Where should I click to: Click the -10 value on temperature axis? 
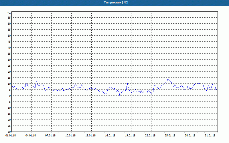coord(9,108)
